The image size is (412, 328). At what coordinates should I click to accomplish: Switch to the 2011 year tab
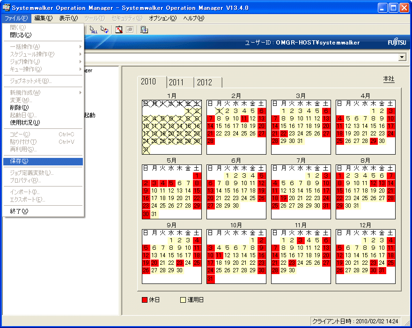pyautogui.click(x=180, y=82)
